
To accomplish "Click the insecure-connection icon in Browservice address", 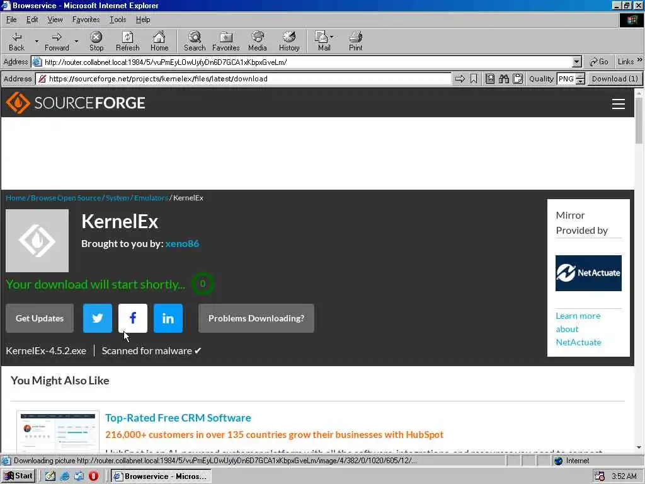I will 42,79.
